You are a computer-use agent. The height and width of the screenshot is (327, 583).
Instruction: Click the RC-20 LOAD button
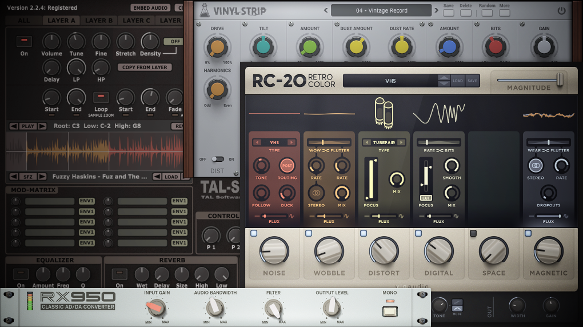pyautogui.click(x=458, y=81)
